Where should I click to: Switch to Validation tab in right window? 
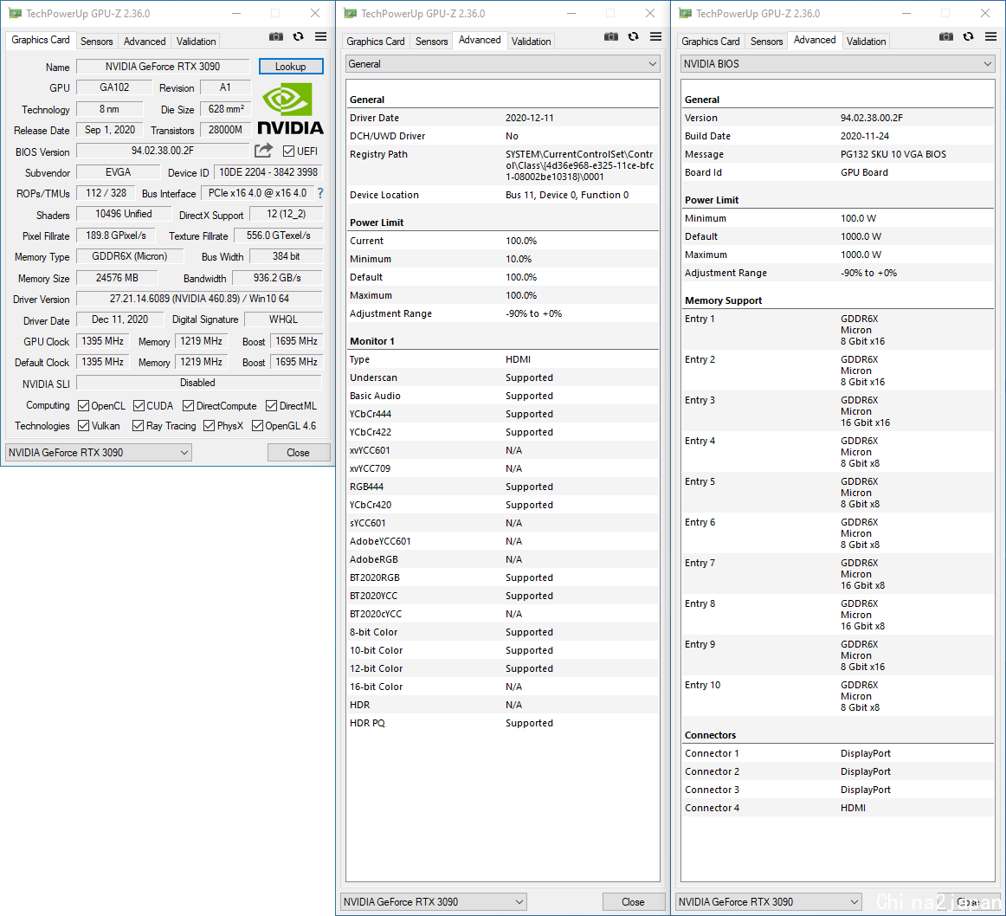[866, 41]
